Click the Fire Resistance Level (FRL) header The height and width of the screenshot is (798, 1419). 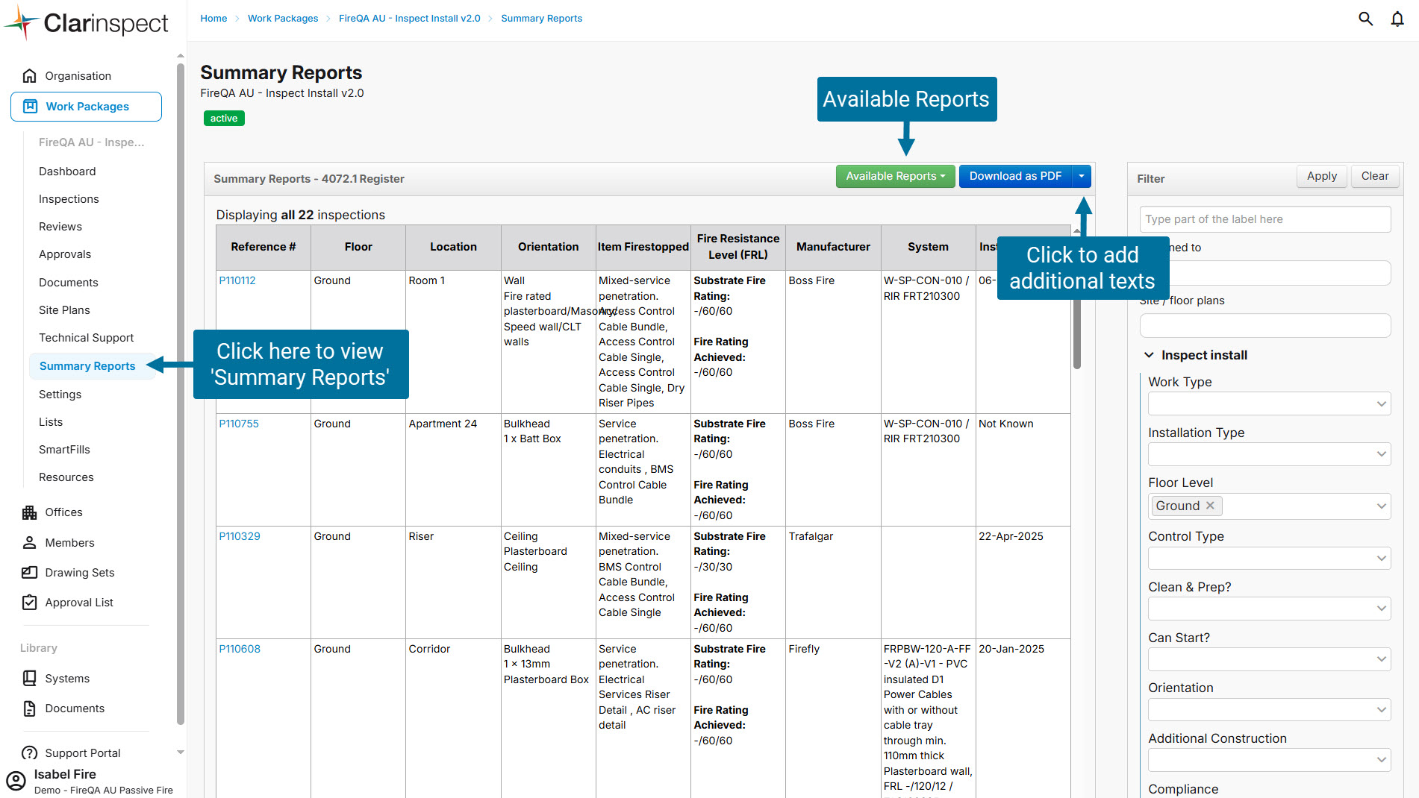[x=737, y=247]
